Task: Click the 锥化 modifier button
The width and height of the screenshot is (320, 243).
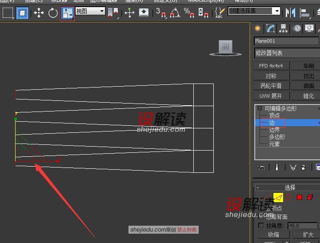Action: point(306,96)
